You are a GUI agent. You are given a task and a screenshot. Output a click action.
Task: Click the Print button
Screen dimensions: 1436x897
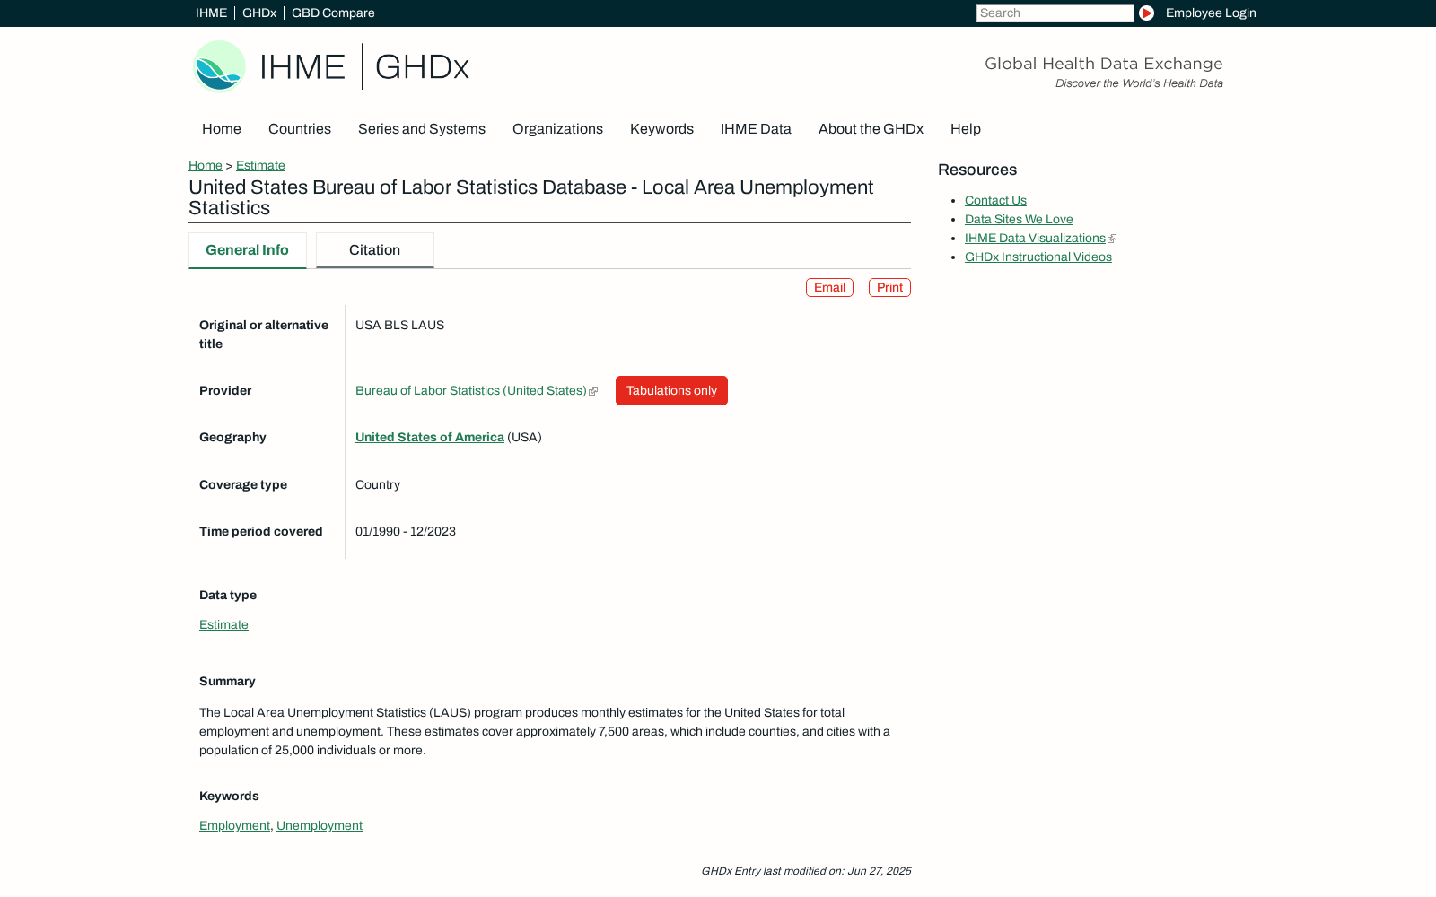889,287
